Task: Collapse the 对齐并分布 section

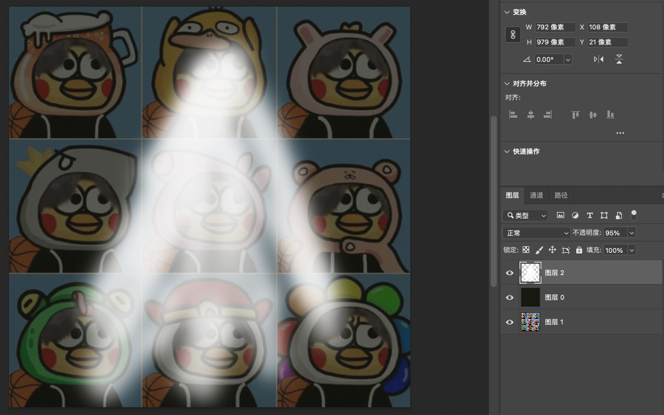Action: [507, 83]
